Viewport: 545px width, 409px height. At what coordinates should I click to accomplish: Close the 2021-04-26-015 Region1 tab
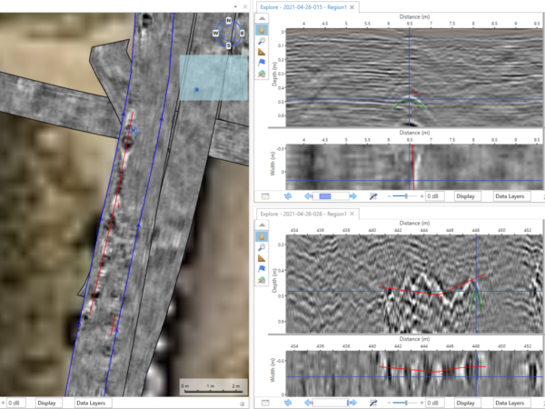click(352, 7)
